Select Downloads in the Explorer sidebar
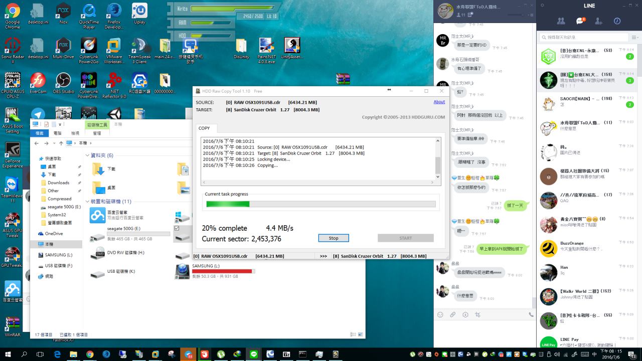The height and width of the screenshot is (361, 642). (x=58, y=183)
